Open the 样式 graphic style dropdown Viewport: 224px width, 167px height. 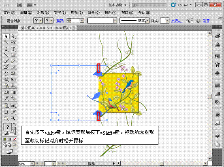click(167, 21)
